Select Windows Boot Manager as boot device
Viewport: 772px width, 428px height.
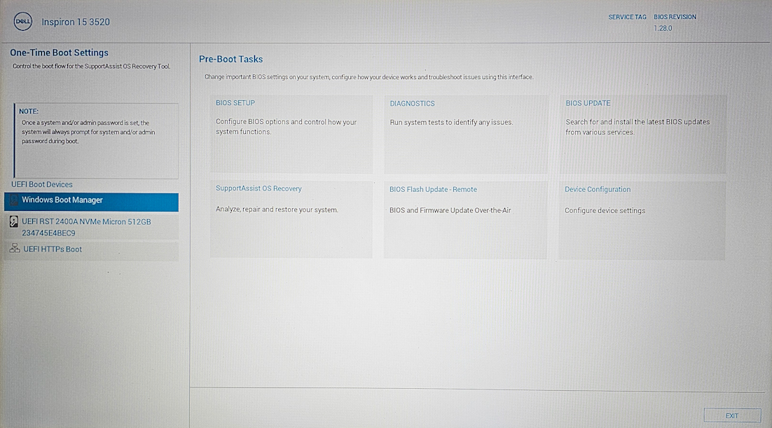click(91, 202)
